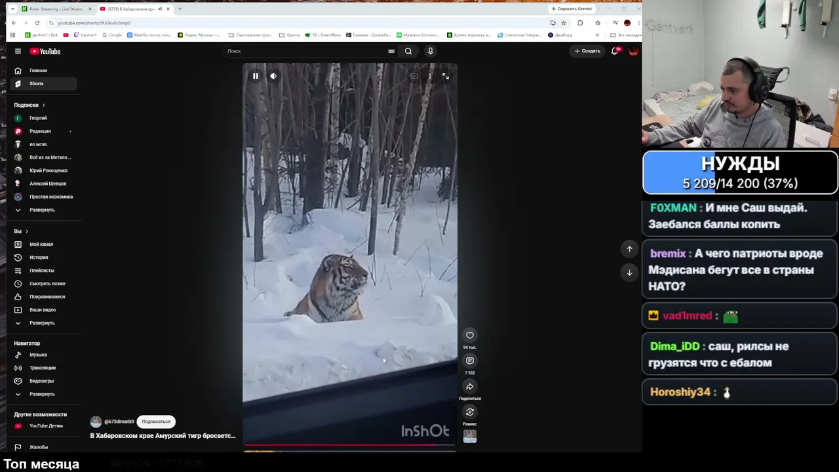Open the browser tab search dropdown
839x472 pixels.
coord(12,9)
